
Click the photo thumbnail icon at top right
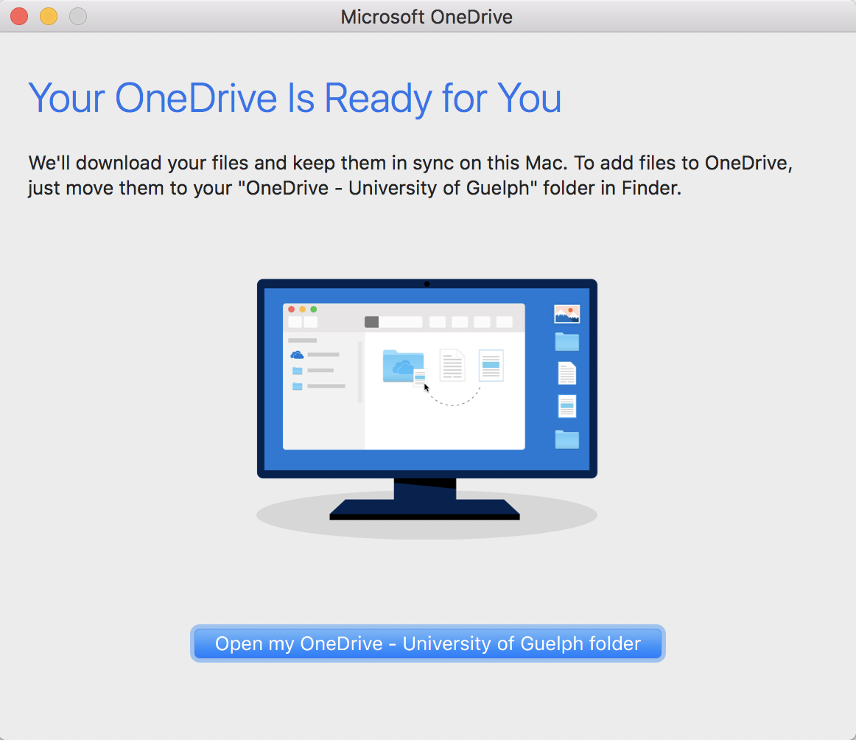click(x=566, y=313)
